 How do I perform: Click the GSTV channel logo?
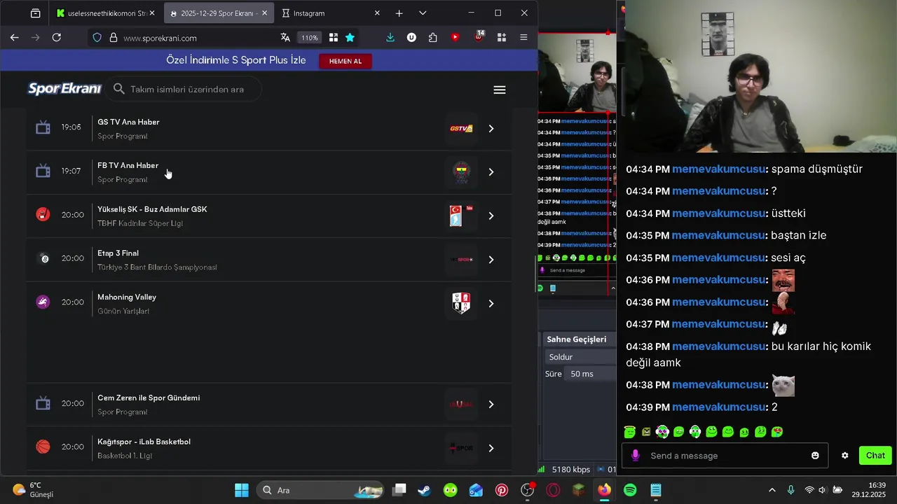[461, 129]
